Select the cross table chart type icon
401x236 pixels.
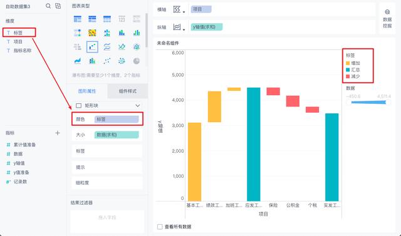(x=92, y=19)
